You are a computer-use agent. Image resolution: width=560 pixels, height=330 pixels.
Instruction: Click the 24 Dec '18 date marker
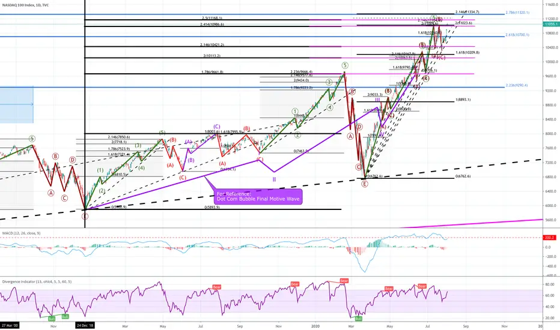(x=85, y=326)
